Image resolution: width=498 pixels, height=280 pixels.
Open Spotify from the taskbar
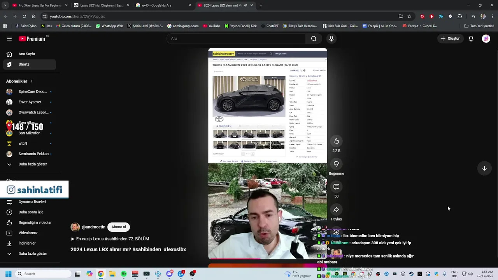(124, 274)
